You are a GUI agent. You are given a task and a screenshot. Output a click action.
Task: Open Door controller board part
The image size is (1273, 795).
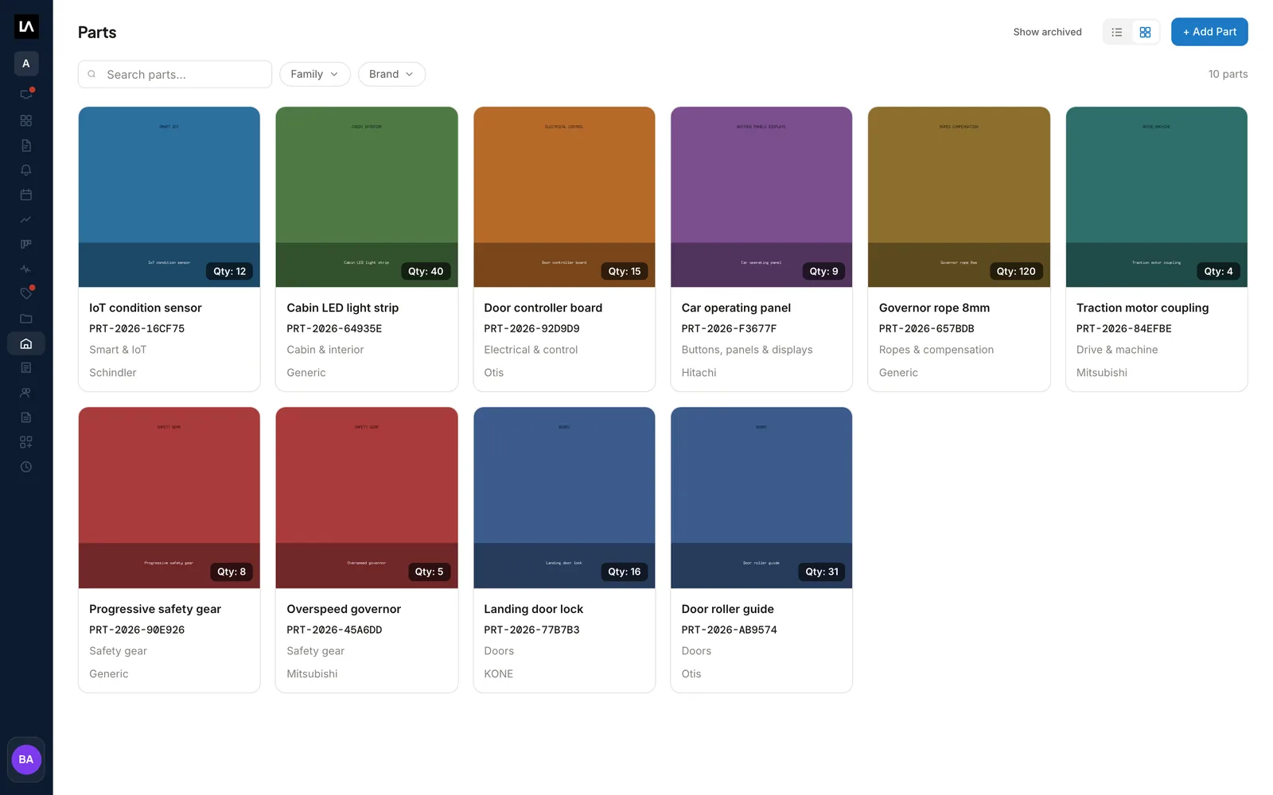pyautogui.click(x=564, y=249)
